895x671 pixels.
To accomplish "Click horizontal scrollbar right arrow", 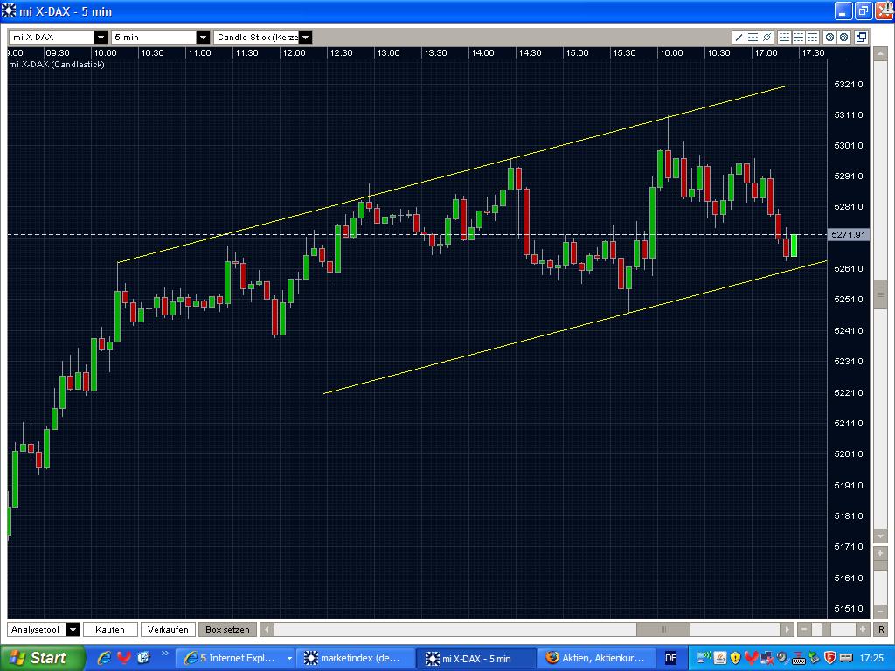I will 787,630.
